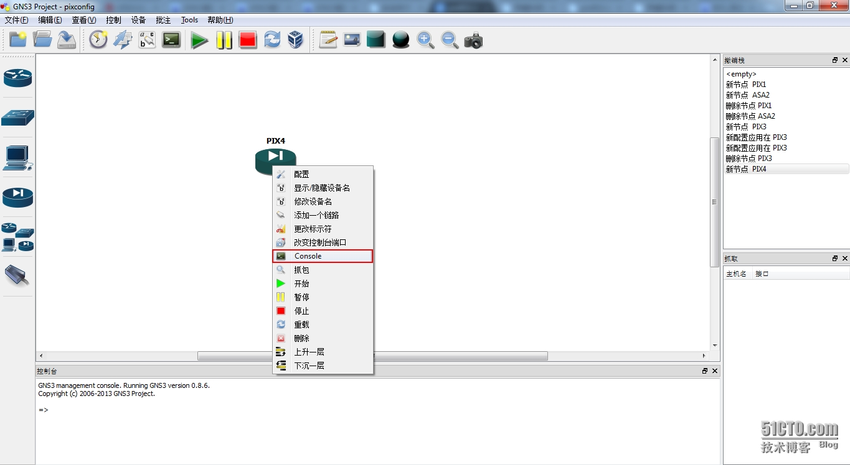
Task: Browse all devices in the sidebar
Action: click(x=17, y=237)
